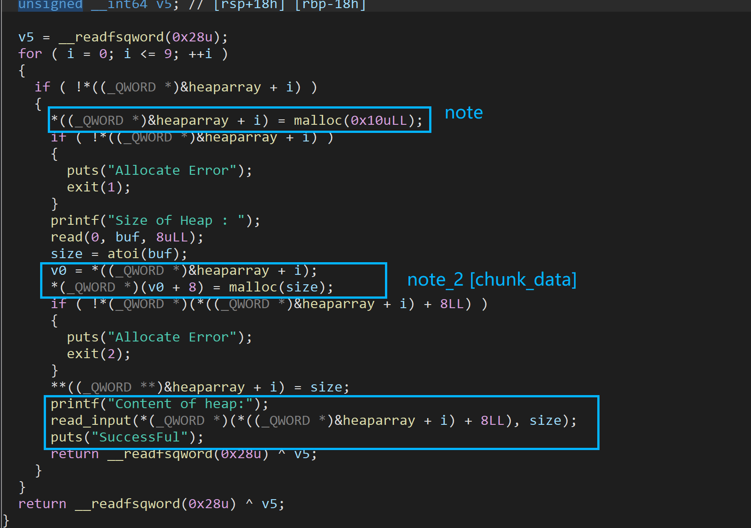Select the exit(1); statement

pyautogui.click(x=99, y=187)
